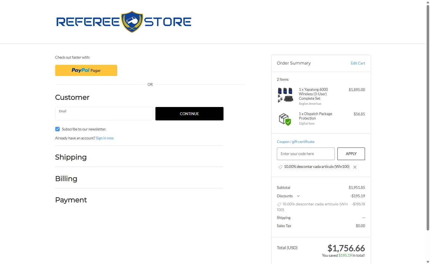Click the tag icon beside Win100 coupon
The height and width of the screenshot is (264, 430).
280,167
